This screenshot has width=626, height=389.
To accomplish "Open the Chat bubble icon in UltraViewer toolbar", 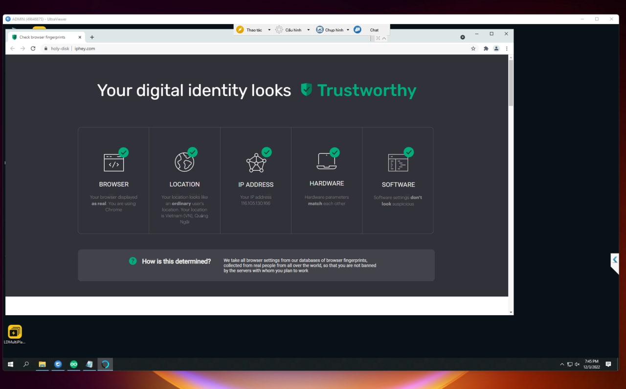I will coord(358,30).
